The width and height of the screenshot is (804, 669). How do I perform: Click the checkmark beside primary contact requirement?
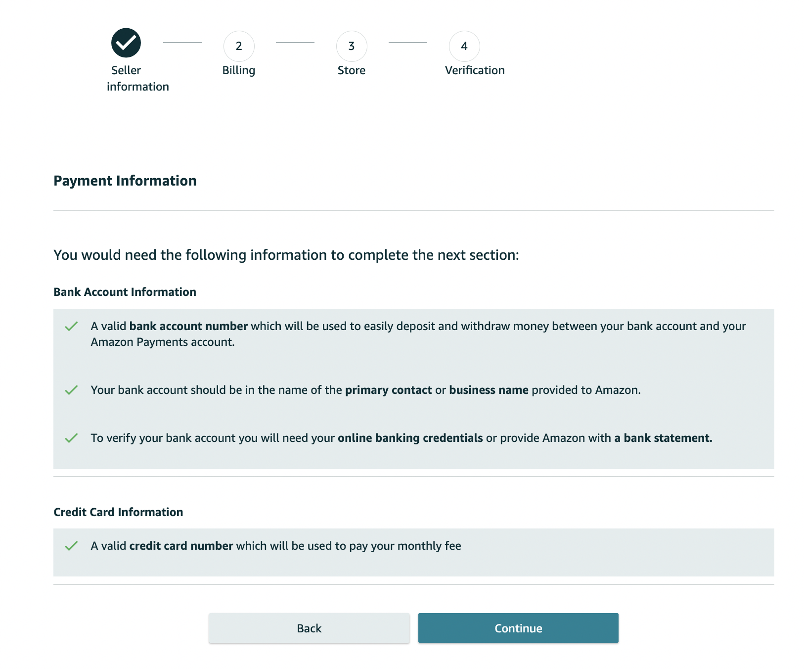pyautogui.click(x=72, y=390)
